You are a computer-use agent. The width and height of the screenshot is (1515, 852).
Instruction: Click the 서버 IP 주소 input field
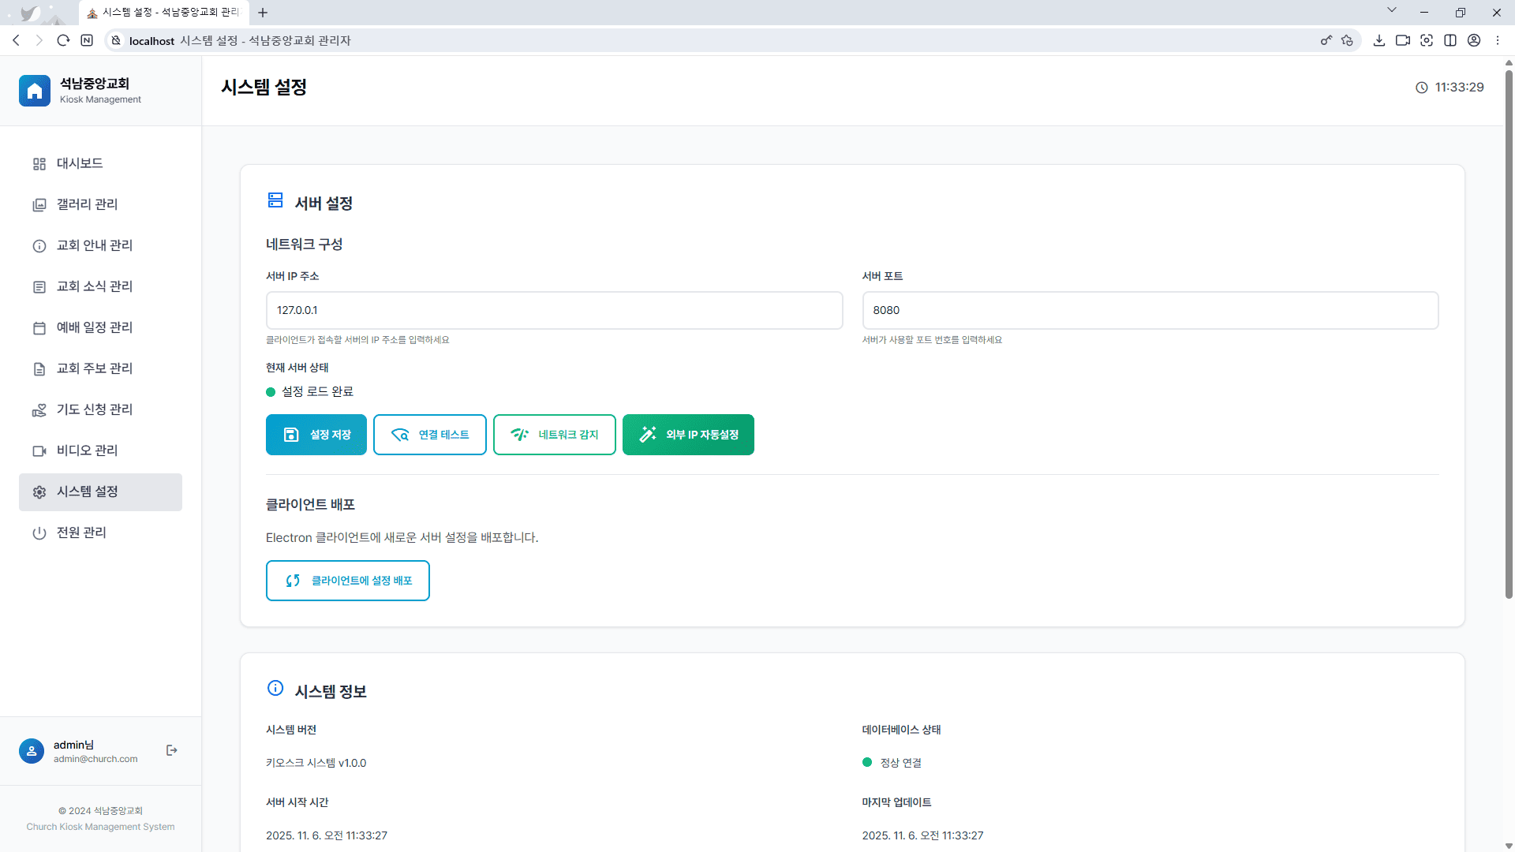click(x=554, y=310)
